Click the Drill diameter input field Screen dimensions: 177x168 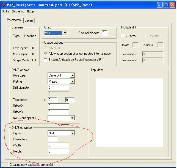(58, 88)
